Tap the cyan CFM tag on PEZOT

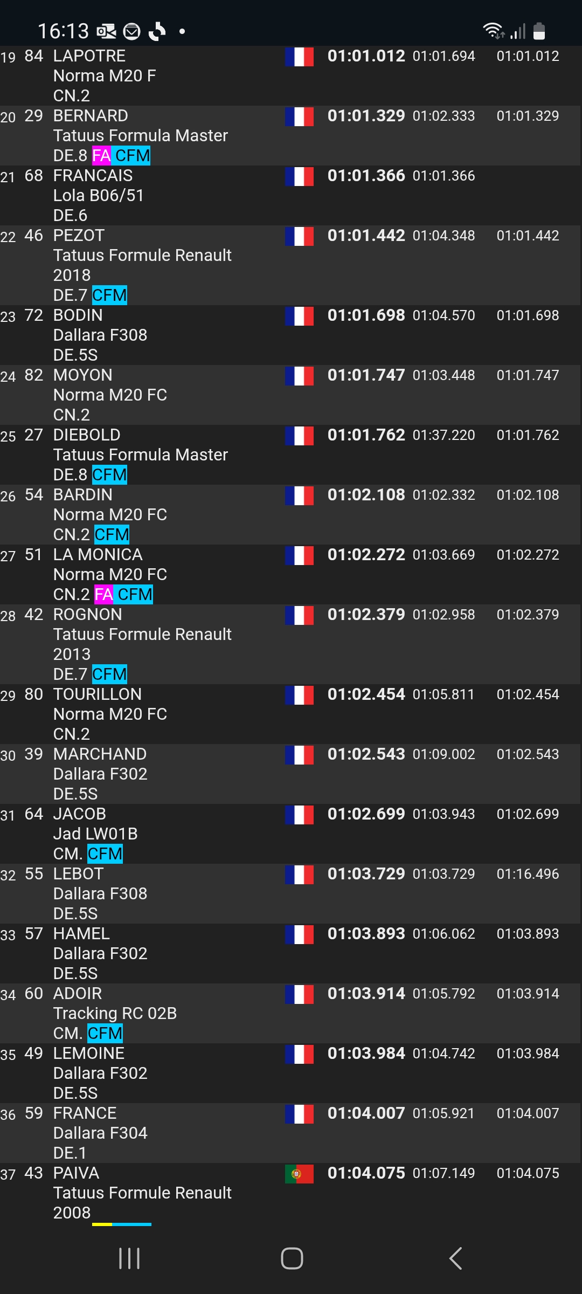(109, 295)
